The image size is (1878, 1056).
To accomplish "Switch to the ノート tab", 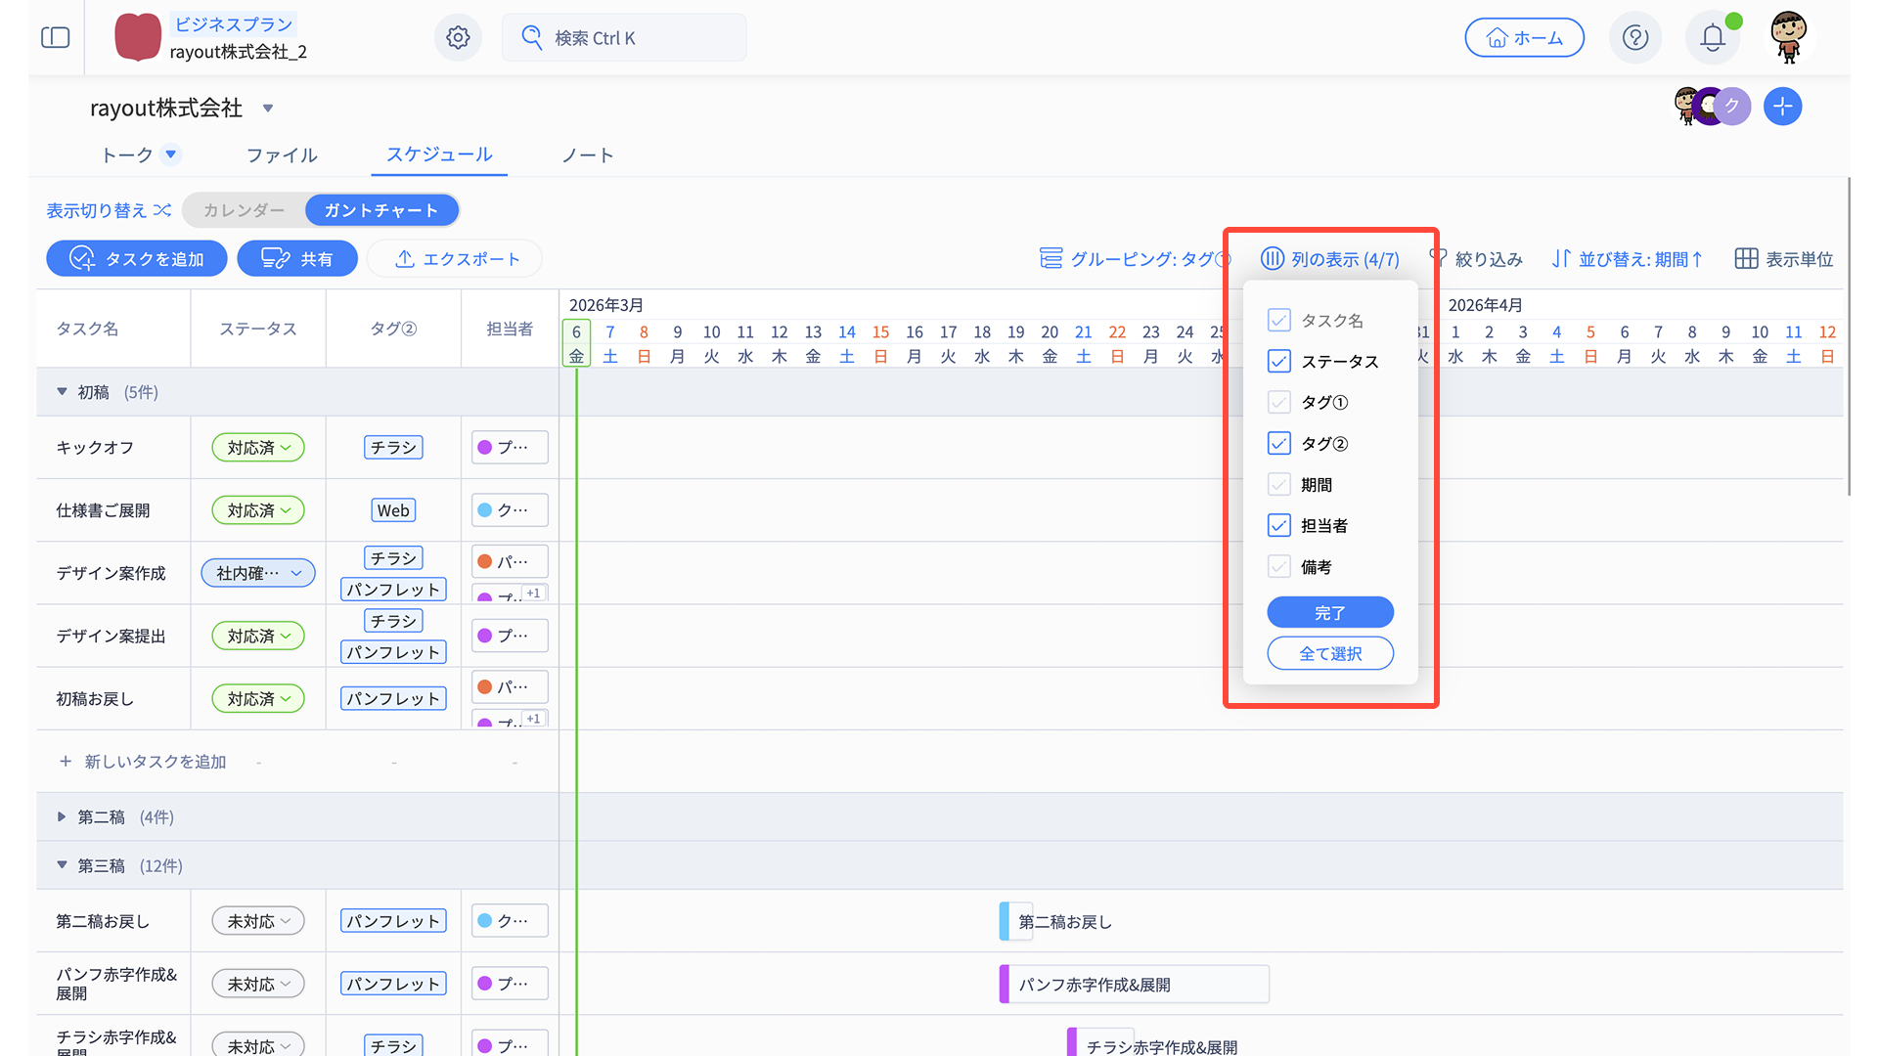I will pos(587,155).
